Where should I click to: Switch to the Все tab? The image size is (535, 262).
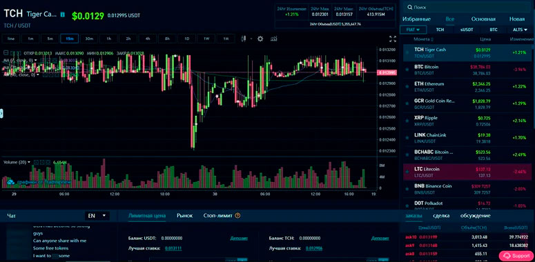[x=450, y=19]
